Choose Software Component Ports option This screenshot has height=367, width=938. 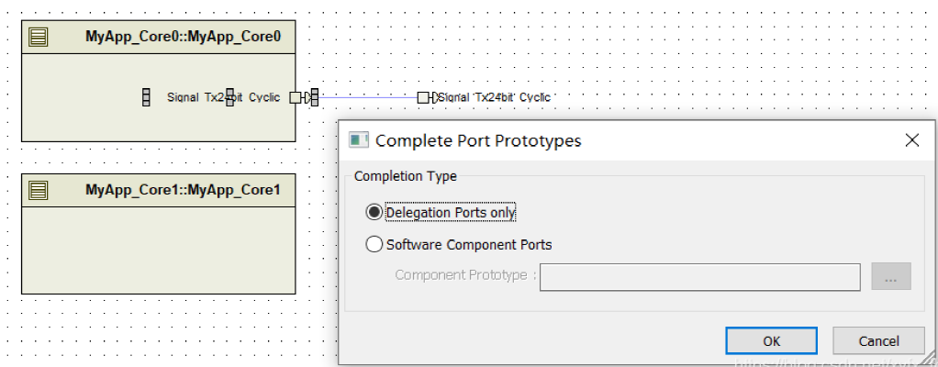point(374,244)
